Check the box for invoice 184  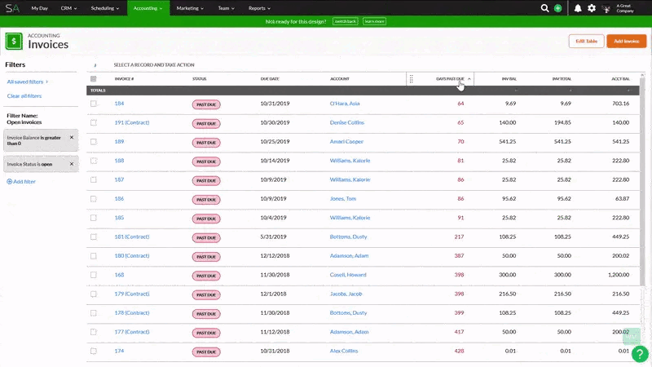(94, 104)
